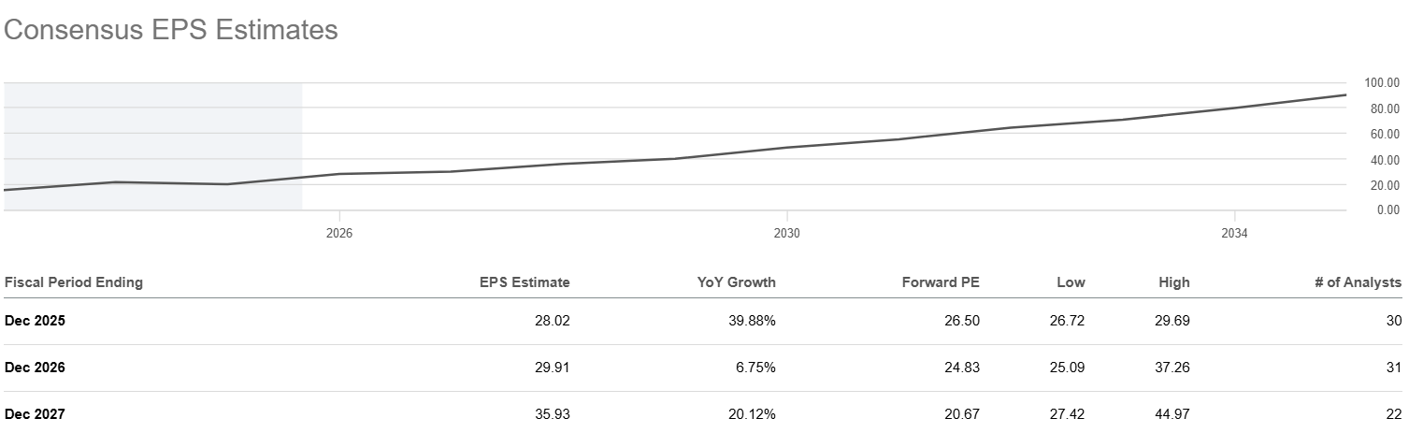1423x433 pixels.
Task: Click the 100.00 label on chart y-axis
Action: point(1382,83)
